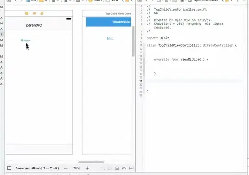Click the First Responder icon in parentVC dock
The height and width of the screenshot is (175, 249).
coord(34,13)
